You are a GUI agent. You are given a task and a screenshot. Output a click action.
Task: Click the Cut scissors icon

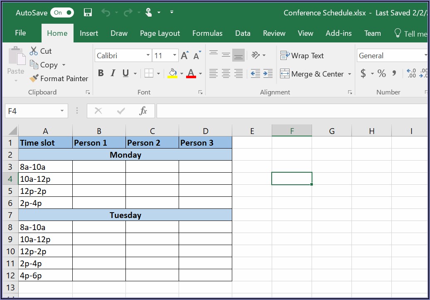pyautogui.click(x=34, y=51)
